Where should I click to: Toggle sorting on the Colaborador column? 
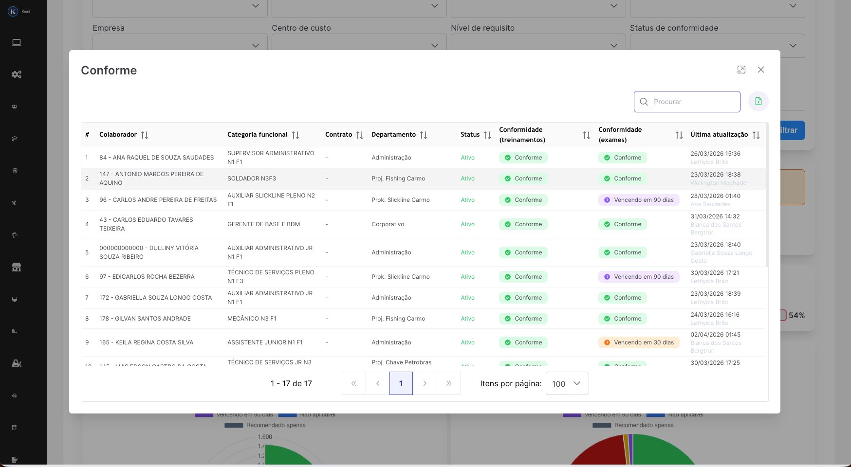pos(145,135)
